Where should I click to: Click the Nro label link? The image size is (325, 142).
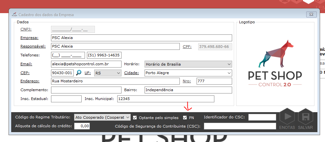(x=187, y=81)
